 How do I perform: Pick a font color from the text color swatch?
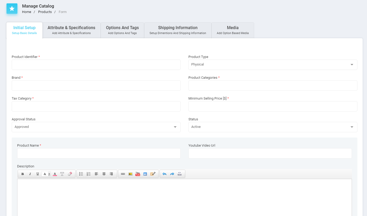coord(55,174)
